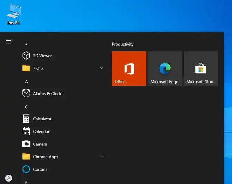The height and width of the screenshot is (184, 232).
Task: Launch the Microsoft Edge tile
Action: coord(165,69)
